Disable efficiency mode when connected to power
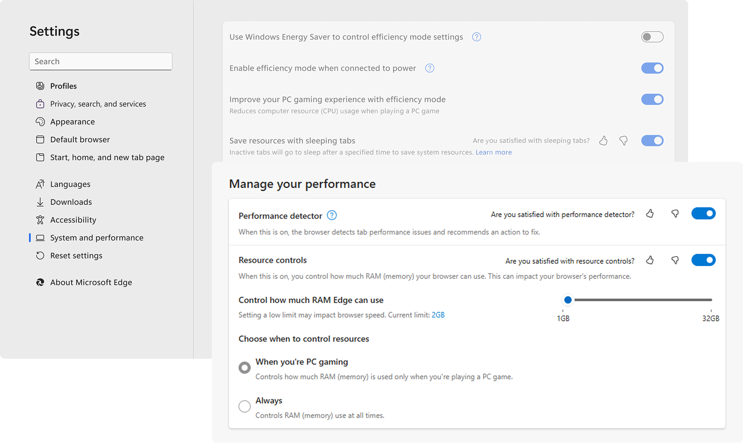Viewport: 743px width, 443px height. tap(652, 68)
